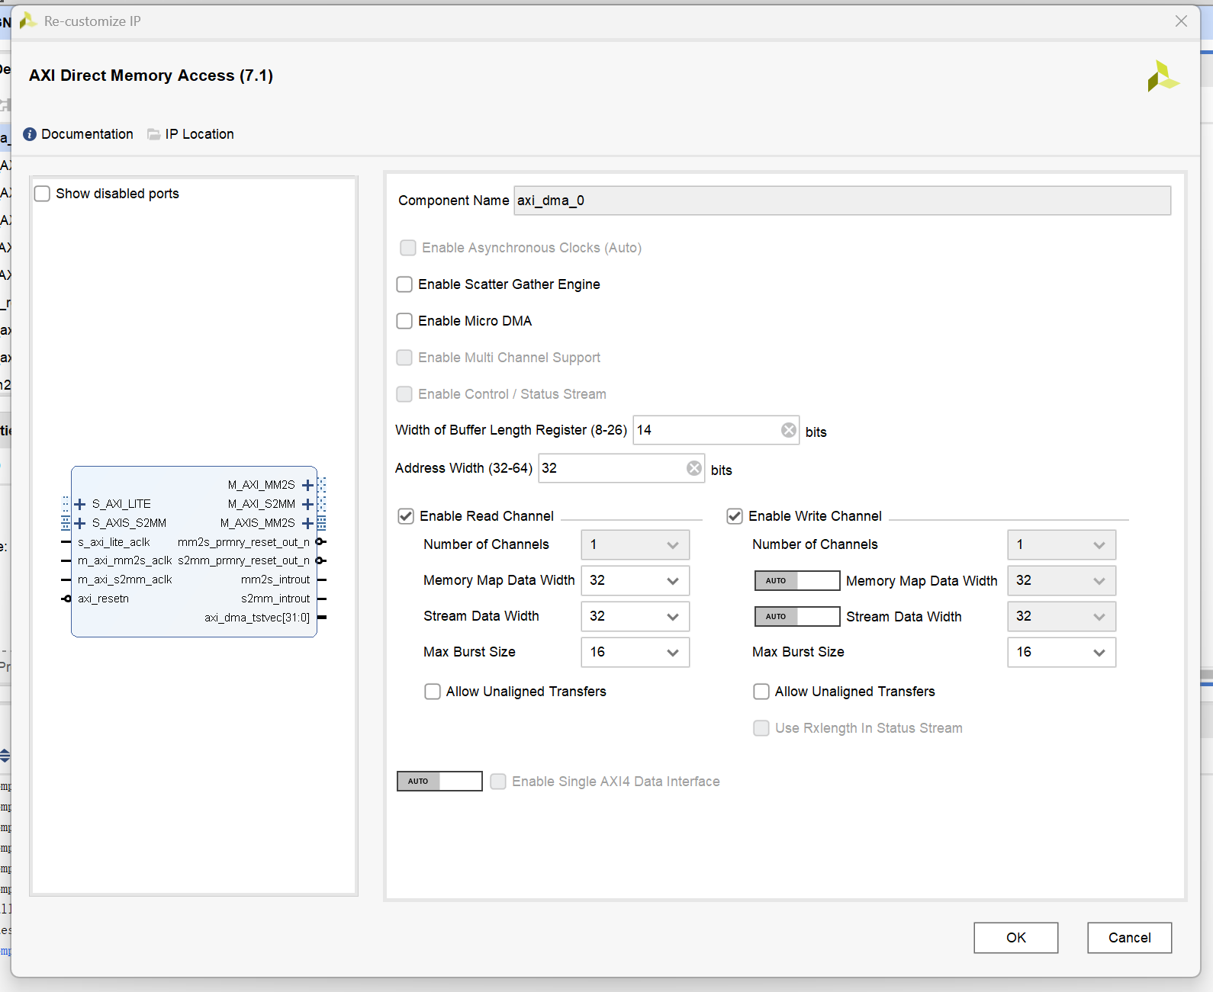Click the Xilinx logo in header
Viewport: 1213px width, 992px height.
pyautogui.click(x=1163, y=76)
